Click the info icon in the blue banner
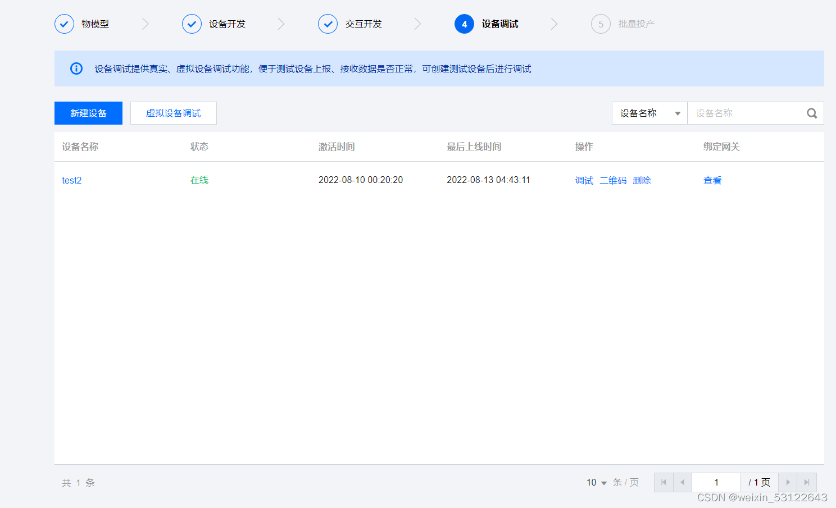The image size is (836, 508). (x=76, y=68)
